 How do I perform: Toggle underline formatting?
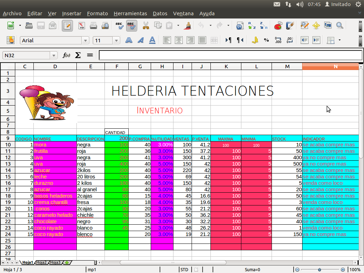(x=152, y=40)
